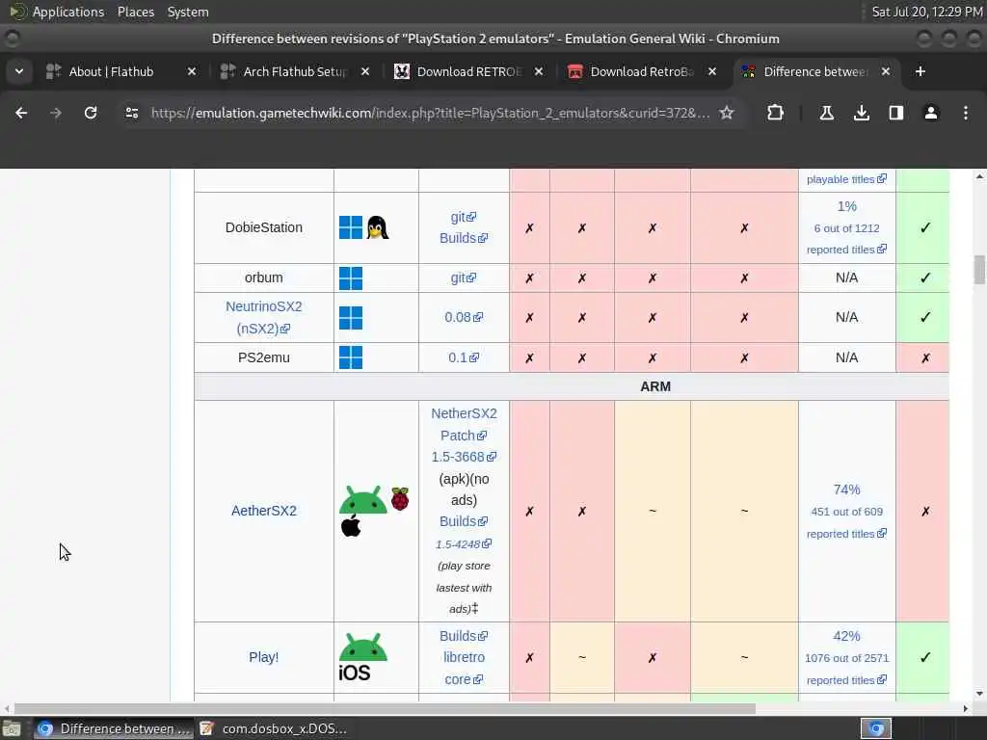The width and height of the screenshot is (987, 740).
Task: Click the workspace switcher in bottom panel
Action: pos(876,728)
